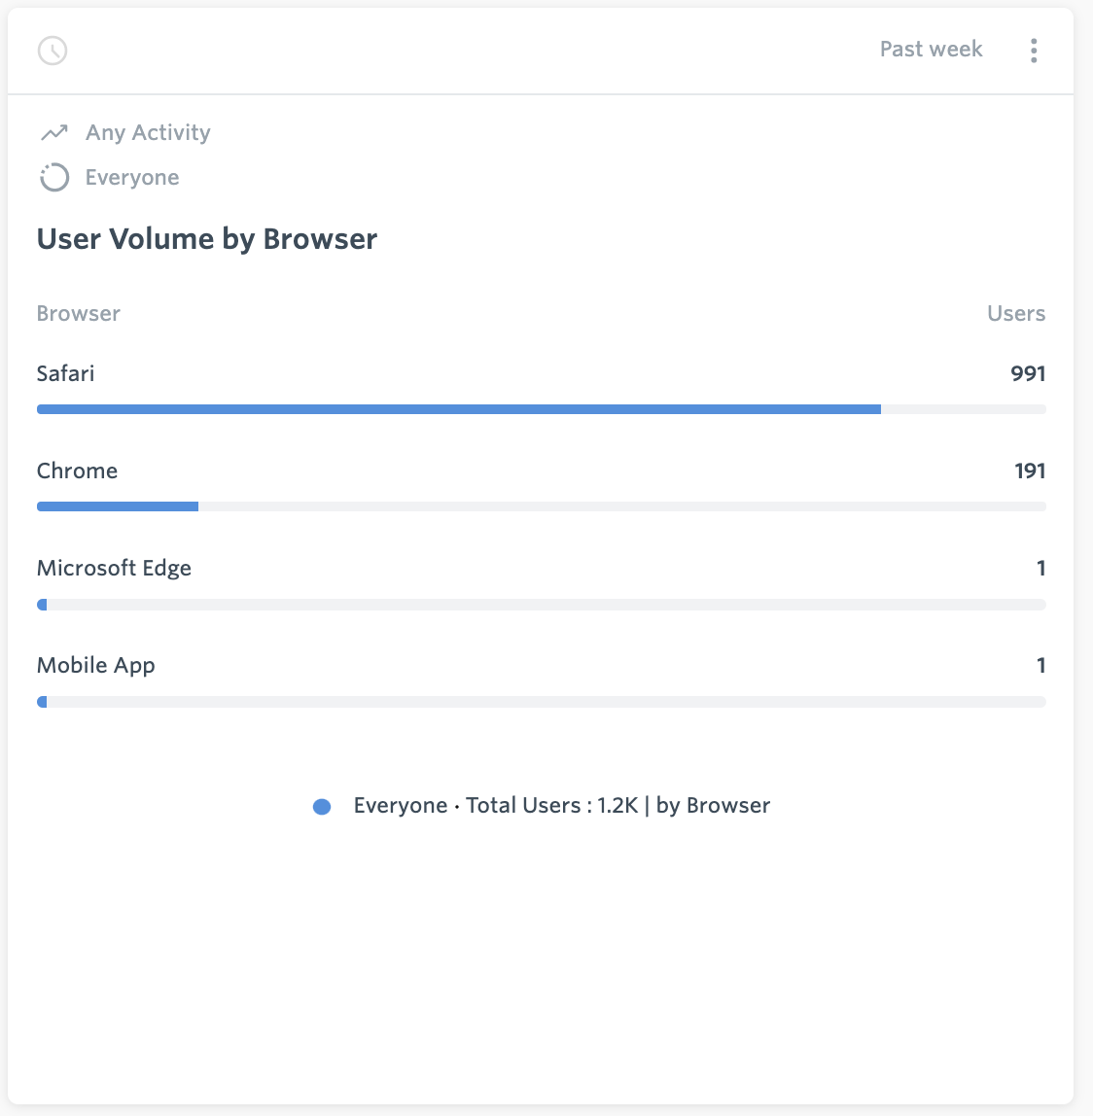The height and width of the screenshot is (1116, 1093).
Task: Click the Everyone segment dial icon
Action: [x=54, y=177]
